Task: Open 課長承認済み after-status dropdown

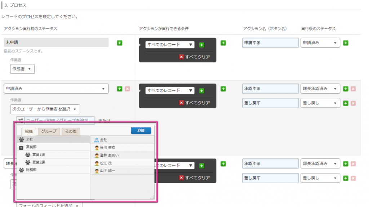Action: (320, 89)
